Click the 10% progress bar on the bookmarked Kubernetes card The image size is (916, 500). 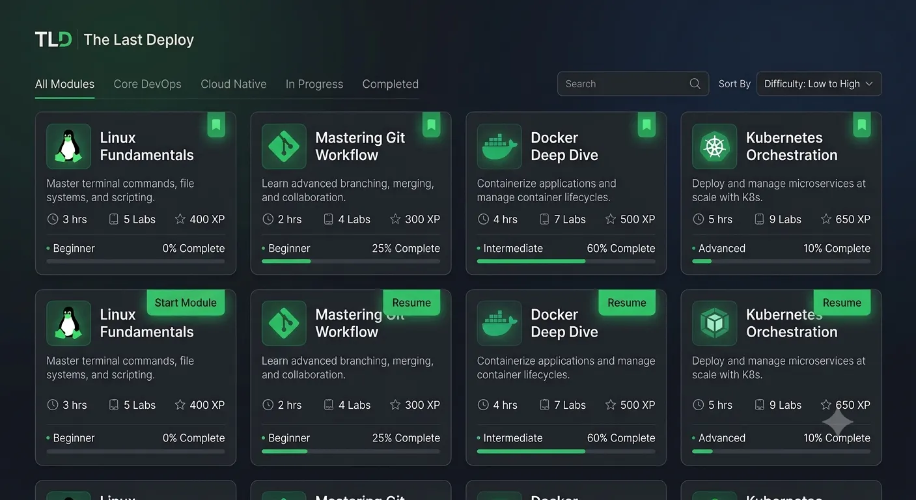(781, 261)
